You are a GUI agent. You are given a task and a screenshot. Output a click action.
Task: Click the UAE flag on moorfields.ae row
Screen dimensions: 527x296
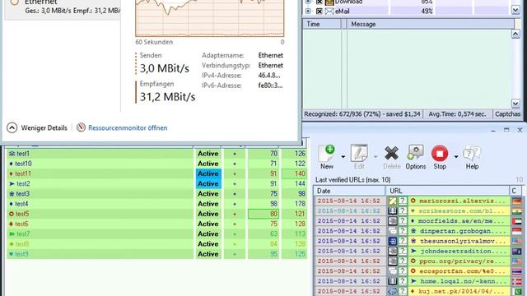tap(516, 221)
